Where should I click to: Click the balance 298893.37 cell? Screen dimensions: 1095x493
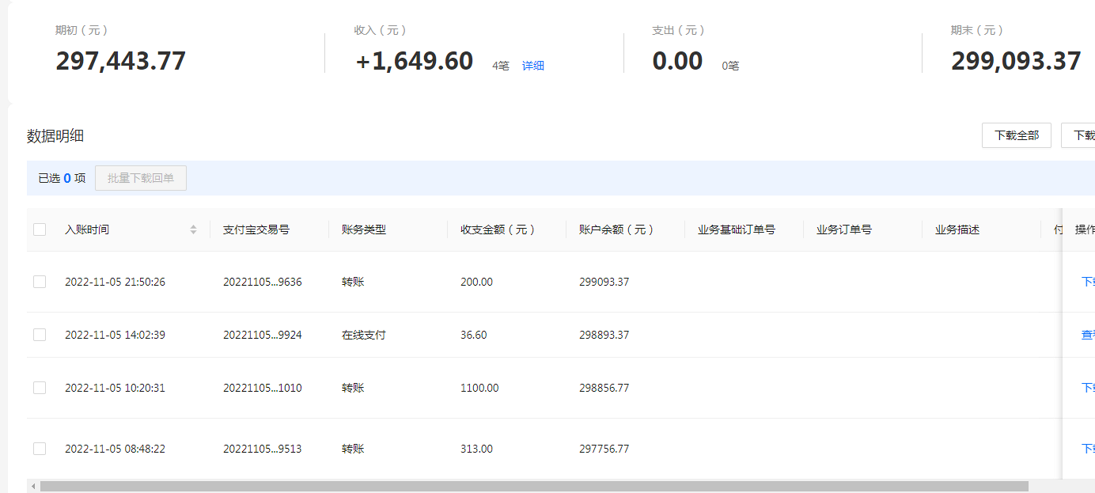tap(604, 335)
